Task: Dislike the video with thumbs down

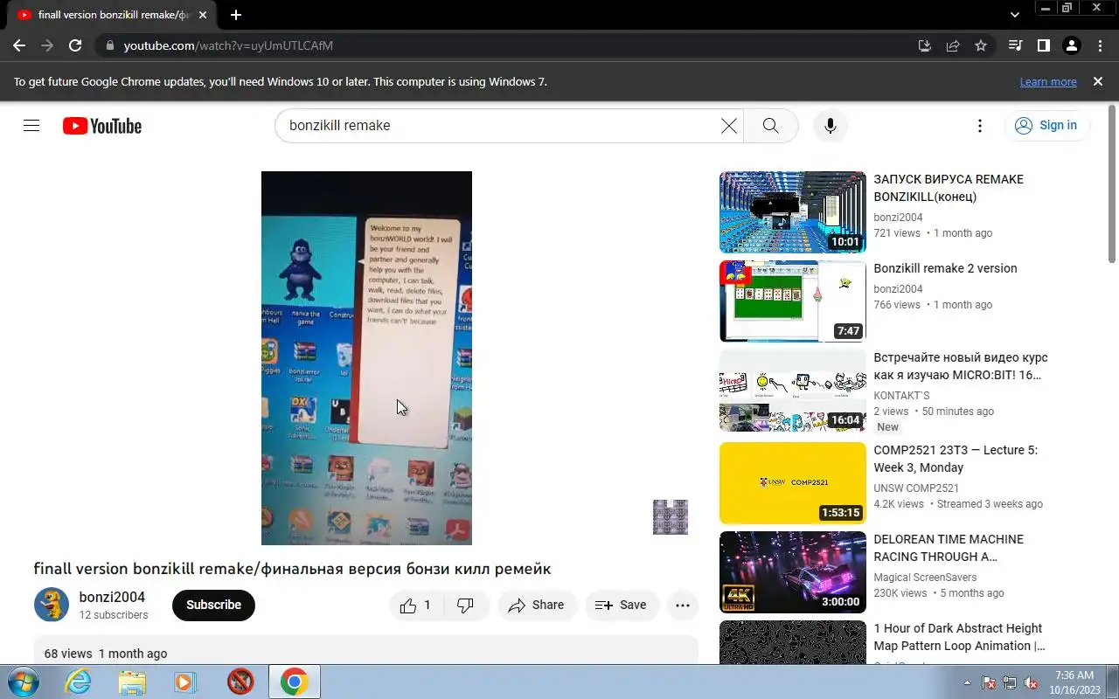Action: coord(466,605)
